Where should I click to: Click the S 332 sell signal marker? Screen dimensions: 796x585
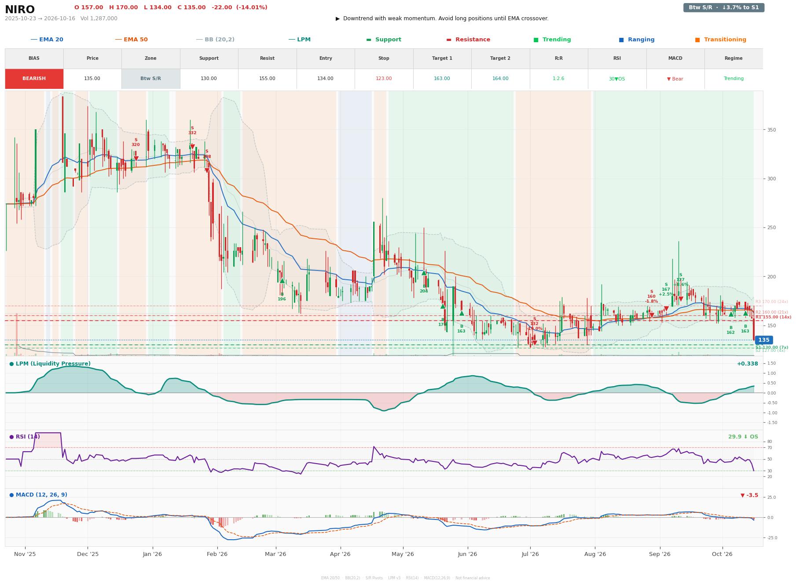point(192,147)
